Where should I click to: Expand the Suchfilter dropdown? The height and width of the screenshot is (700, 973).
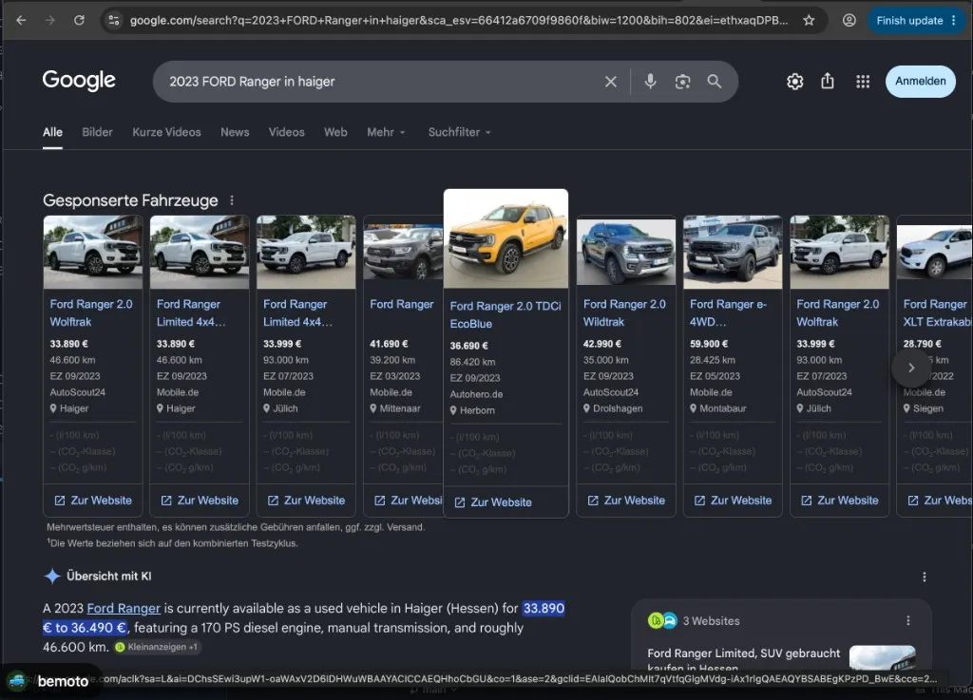point(459,132)
